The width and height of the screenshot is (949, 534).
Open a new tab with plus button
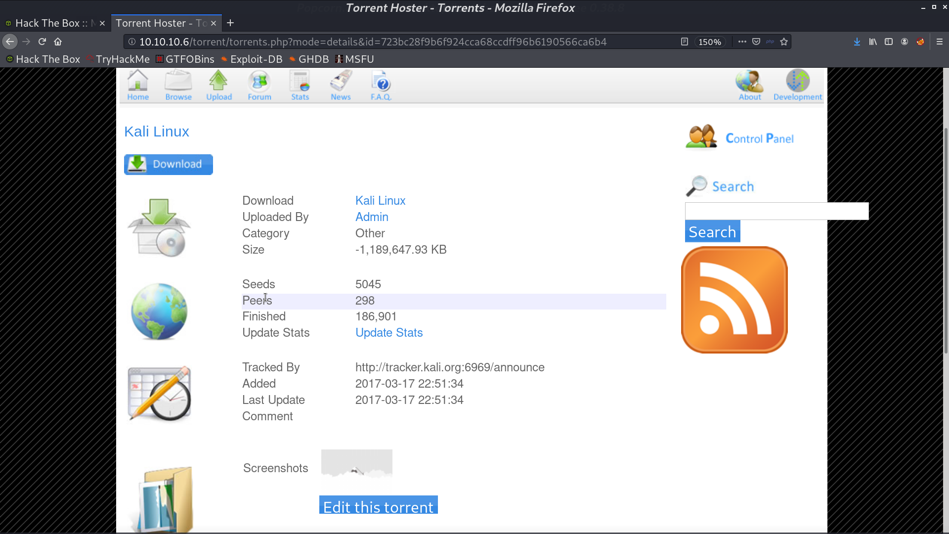pos(230,23)
